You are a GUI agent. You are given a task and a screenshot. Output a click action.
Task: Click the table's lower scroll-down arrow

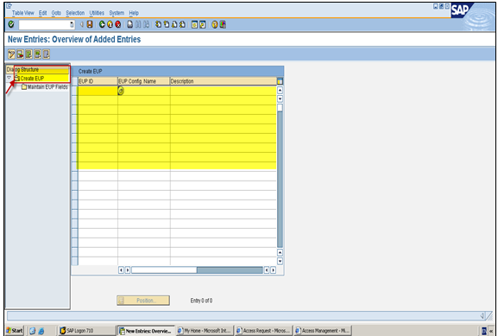click(x=281, y=262)
